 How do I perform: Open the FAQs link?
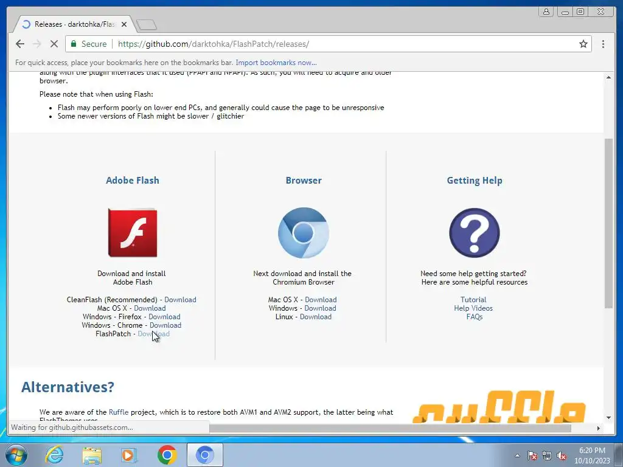tap(475, 317)
